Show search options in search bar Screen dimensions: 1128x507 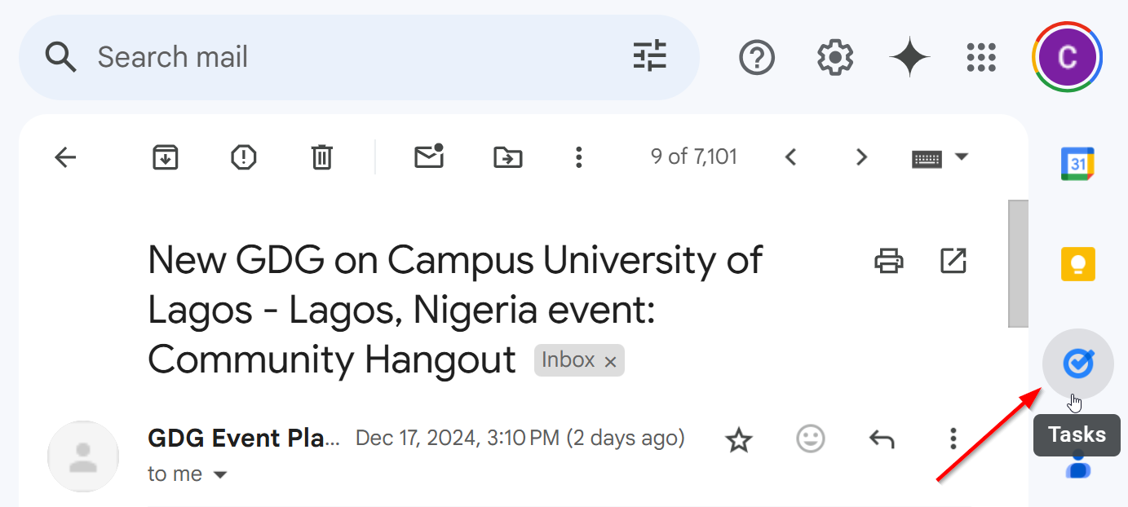650,57
